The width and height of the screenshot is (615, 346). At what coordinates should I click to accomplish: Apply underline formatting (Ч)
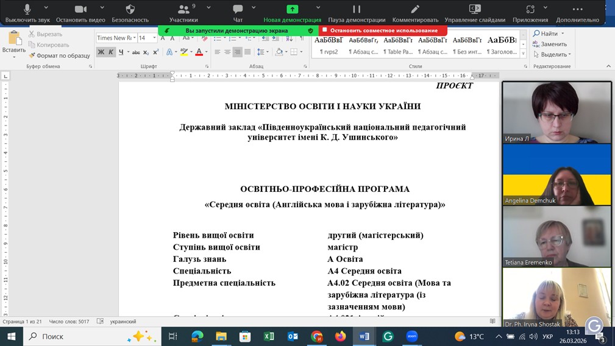(121, 52)
